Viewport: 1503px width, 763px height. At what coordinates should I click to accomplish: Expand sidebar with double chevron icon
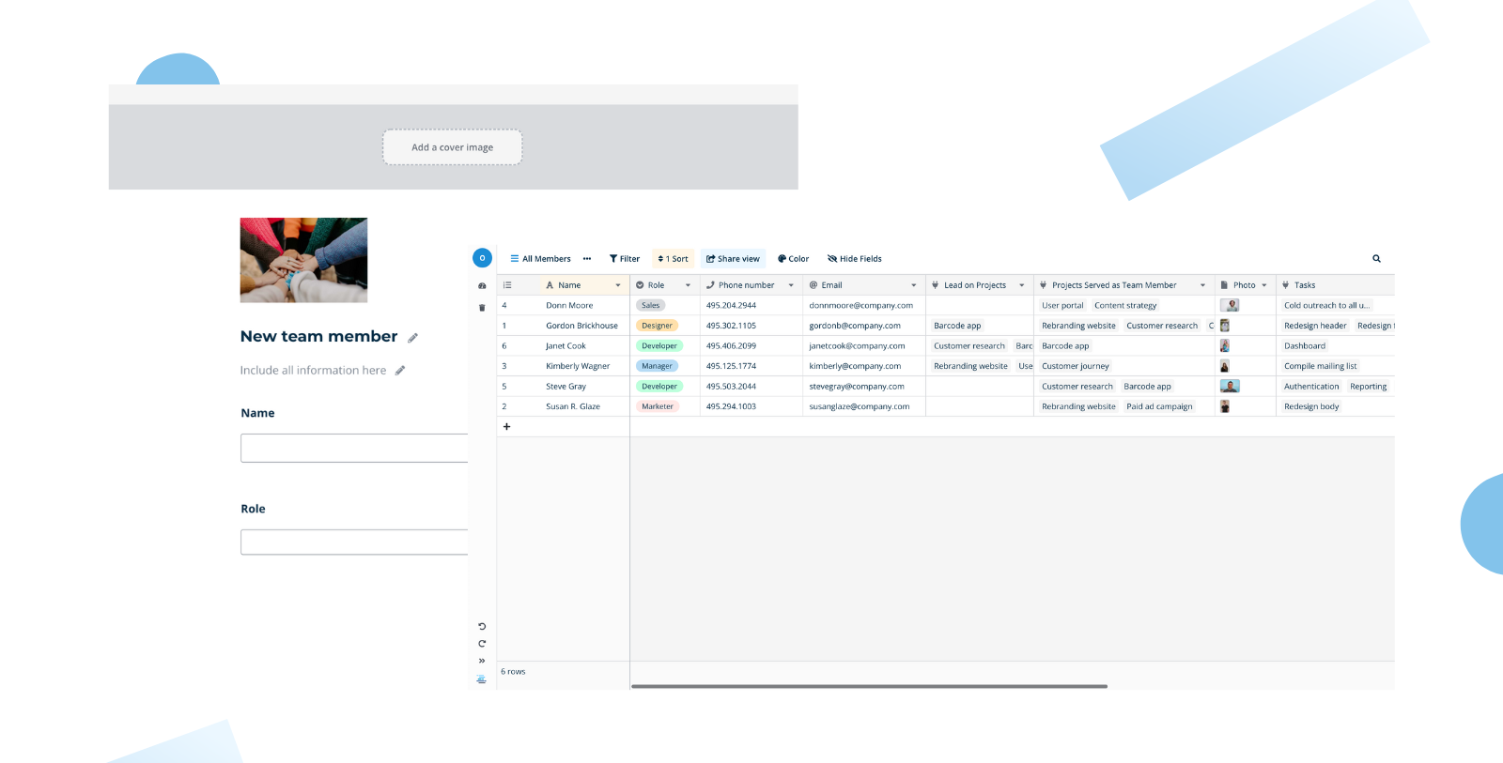coord(482,661)
